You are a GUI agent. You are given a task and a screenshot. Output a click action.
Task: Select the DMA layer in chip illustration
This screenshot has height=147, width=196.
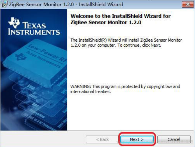[31, 87]
